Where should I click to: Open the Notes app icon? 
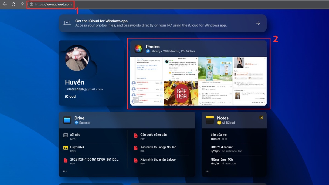210,120
